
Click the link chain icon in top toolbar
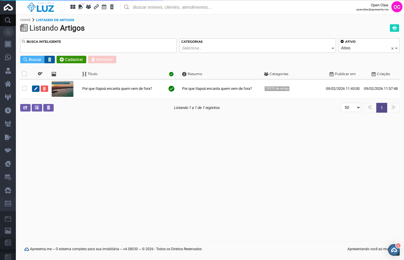[x=96, y=7]
